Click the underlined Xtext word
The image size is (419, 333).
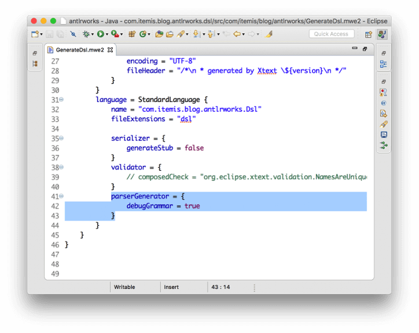click(267, 71)
